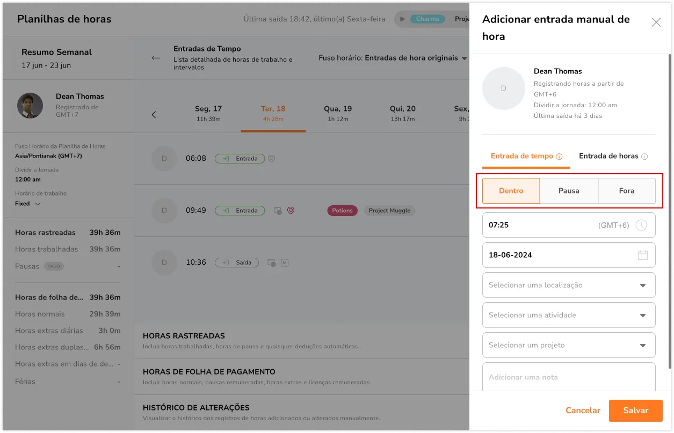674x433 pixels.
Task: Click the Horas trabalhadas row
Action: pyautogui.click(x=68, y=249)
